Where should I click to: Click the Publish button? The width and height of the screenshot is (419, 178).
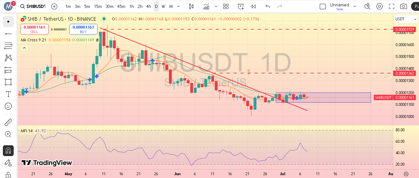tap(415, 6)
